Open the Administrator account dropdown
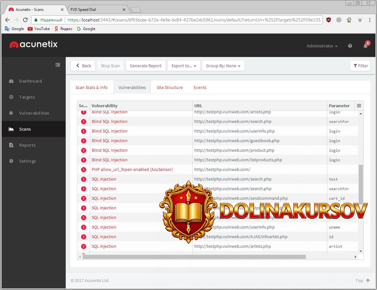Viewport: 377px width, 290px height. click(x=322, y=46)
